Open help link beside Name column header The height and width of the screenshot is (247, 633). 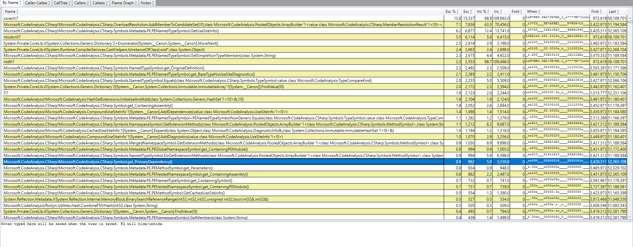tap(17, 12)
